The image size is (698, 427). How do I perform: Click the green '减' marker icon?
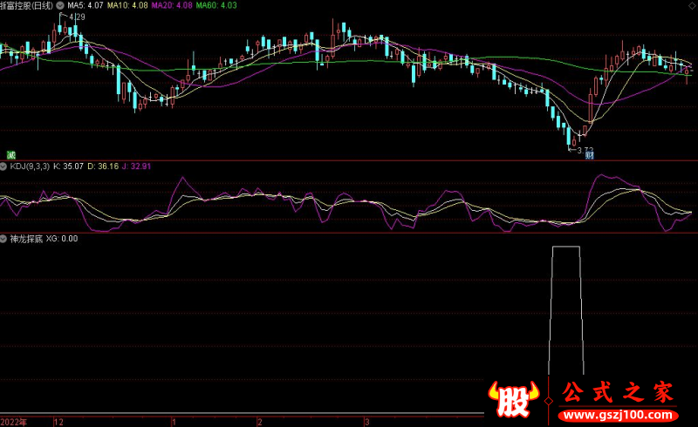pos(11,154)
